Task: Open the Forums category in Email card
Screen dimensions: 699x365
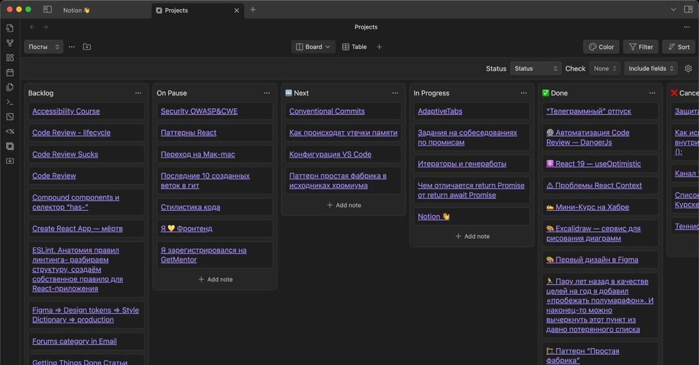Action: pos(75,341)
